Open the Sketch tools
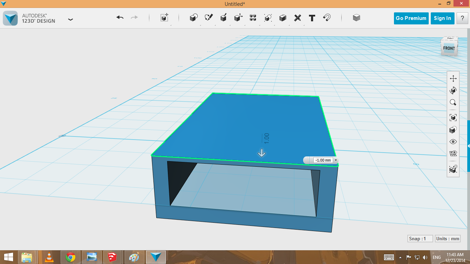 point(209,18)
